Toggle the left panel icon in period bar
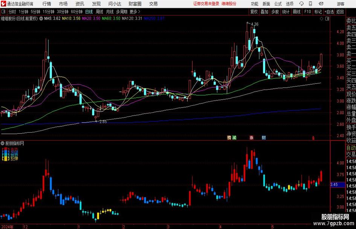The image size is (356, 229). 3,12
